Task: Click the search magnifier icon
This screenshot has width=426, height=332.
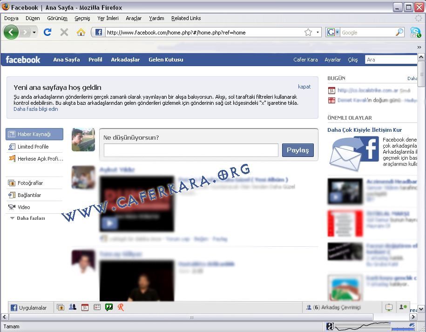Action: pos(399,32)
